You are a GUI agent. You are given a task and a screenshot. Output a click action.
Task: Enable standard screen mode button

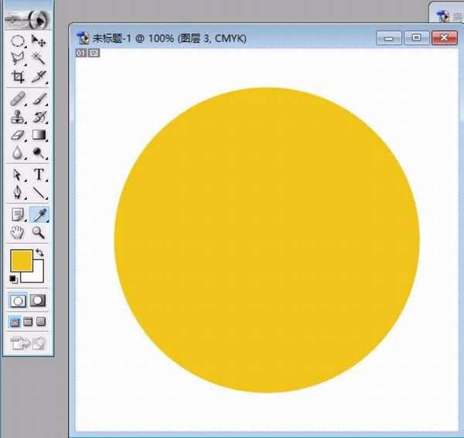coord(15,321)
